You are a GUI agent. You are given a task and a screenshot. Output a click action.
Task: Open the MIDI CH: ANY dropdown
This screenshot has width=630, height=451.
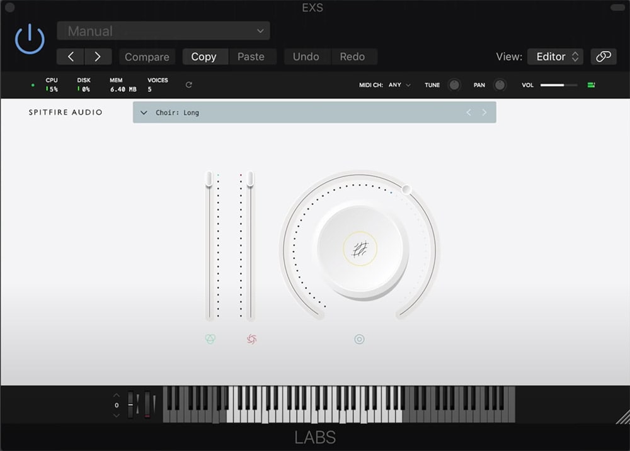tap(397, 84)
